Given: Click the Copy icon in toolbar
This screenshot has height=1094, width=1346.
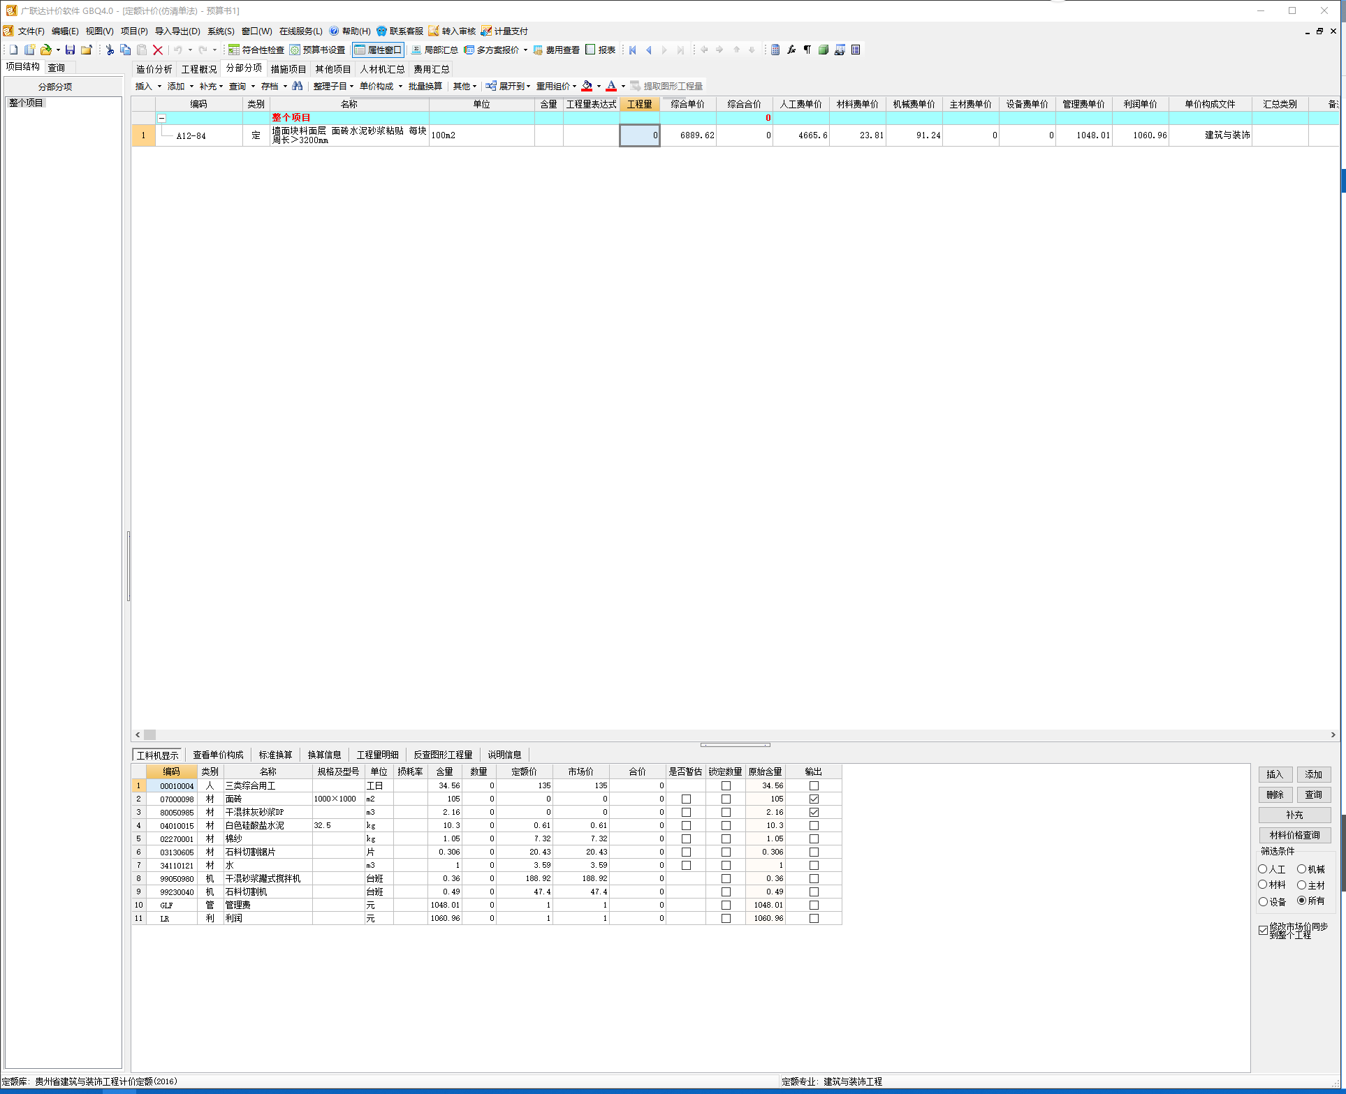Looking at the screenshot, I should (x=125, y=50).
